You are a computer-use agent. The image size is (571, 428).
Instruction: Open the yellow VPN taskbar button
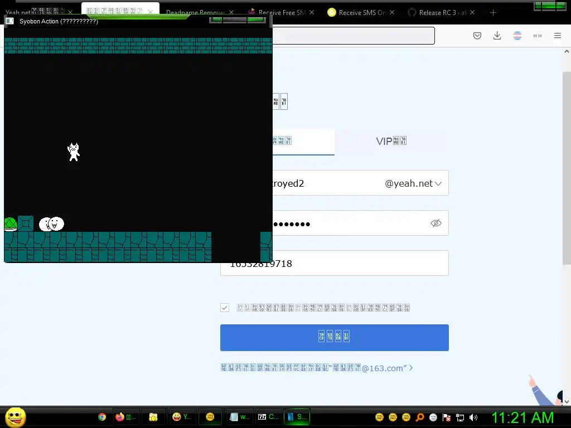(x=210, y=417)
